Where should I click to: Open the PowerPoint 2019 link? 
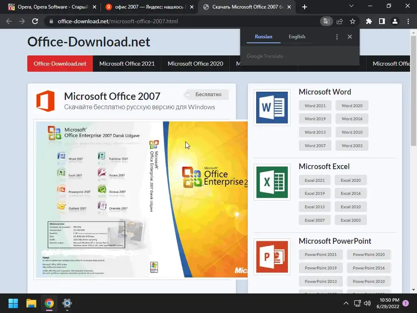click(x=321, y=268)
